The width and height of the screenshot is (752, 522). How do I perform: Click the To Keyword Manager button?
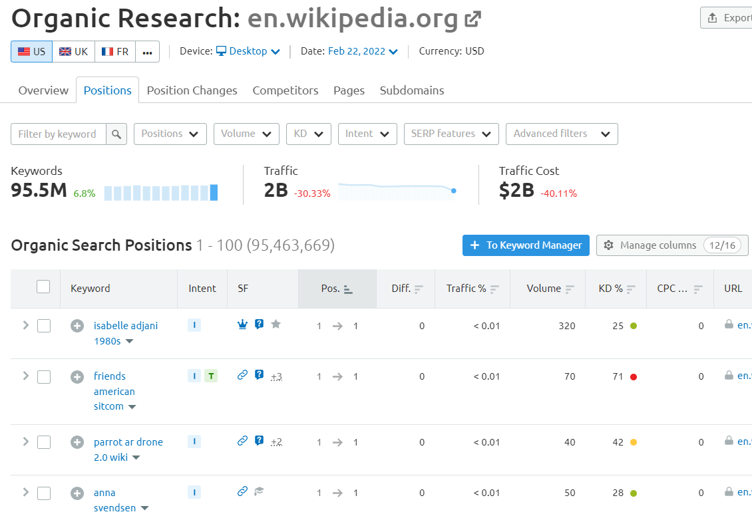pyautogui.click(x=526, y=245)
